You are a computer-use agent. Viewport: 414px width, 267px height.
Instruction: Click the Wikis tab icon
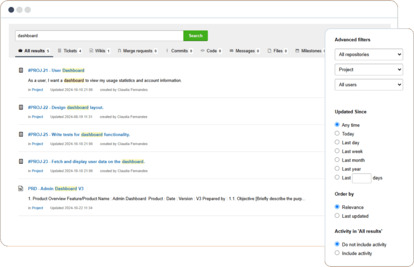pyautogui.click(x=91, y=51)
